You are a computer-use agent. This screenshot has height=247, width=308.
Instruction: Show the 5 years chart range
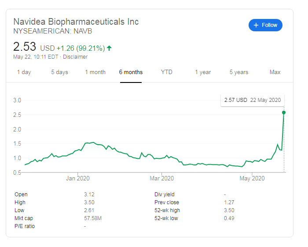pos(238,72)
